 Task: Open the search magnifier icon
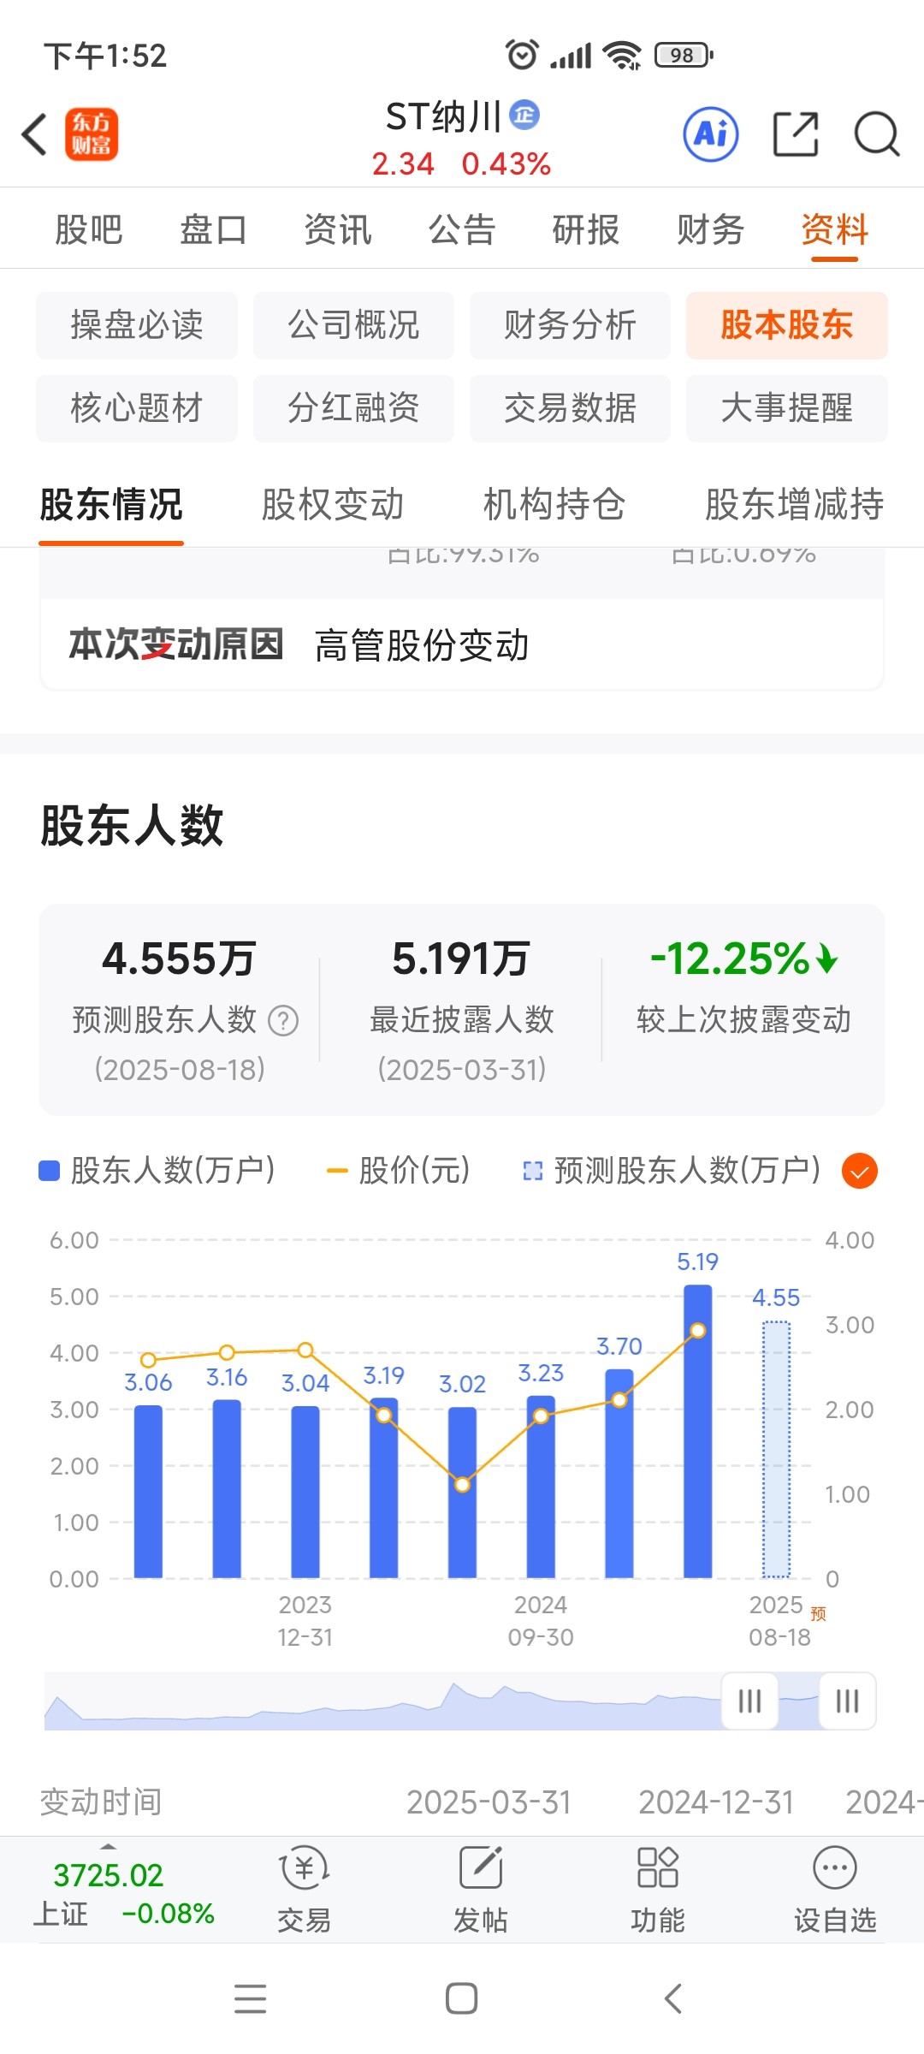pyautogui.click(x=877, y=134)
